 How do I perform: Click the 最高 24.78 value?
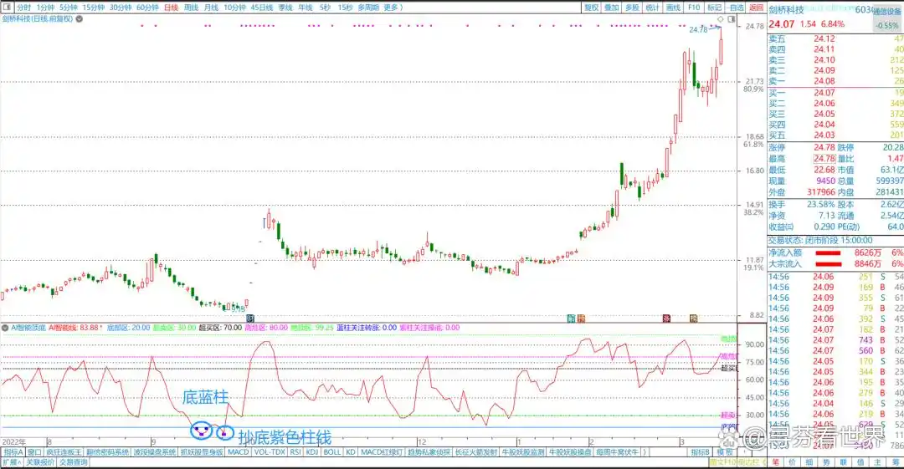(x=824, y=159)
